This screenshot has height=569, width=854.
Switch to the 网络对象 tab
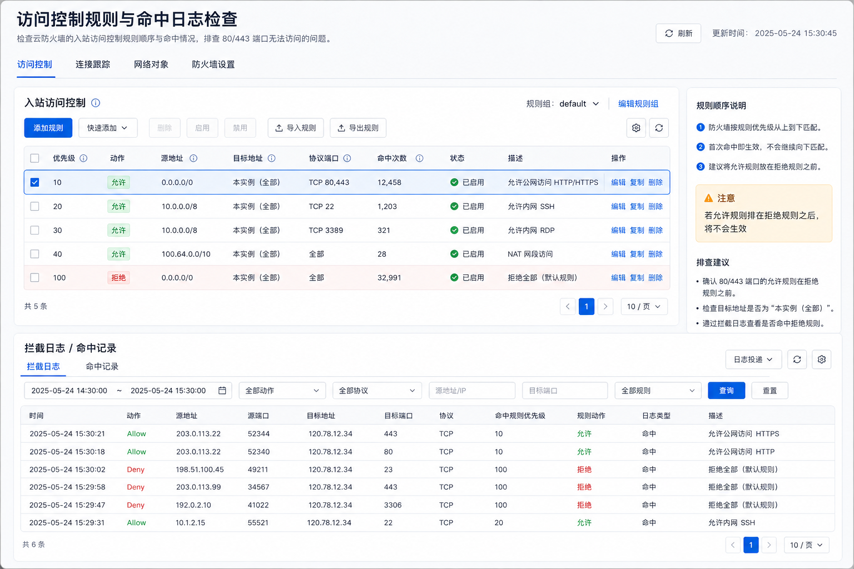151,64
